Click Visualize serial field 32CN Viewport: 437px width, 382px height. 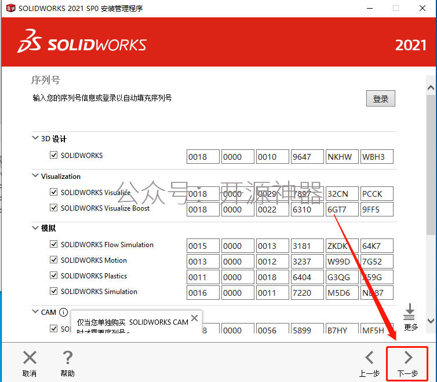pos(342,194)
